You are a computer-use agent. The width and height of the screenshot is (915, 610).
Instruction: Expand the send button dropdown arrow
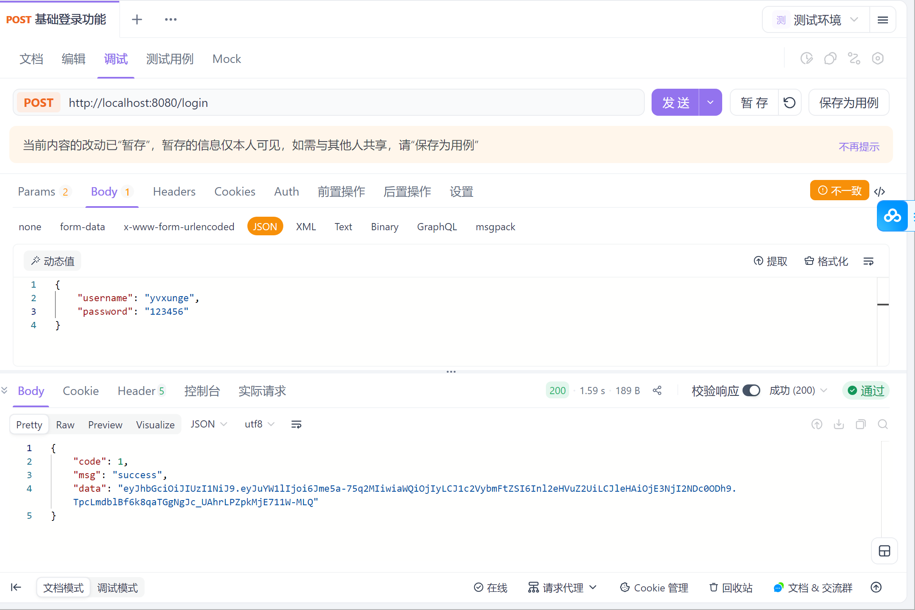click(x=710, y=102)
